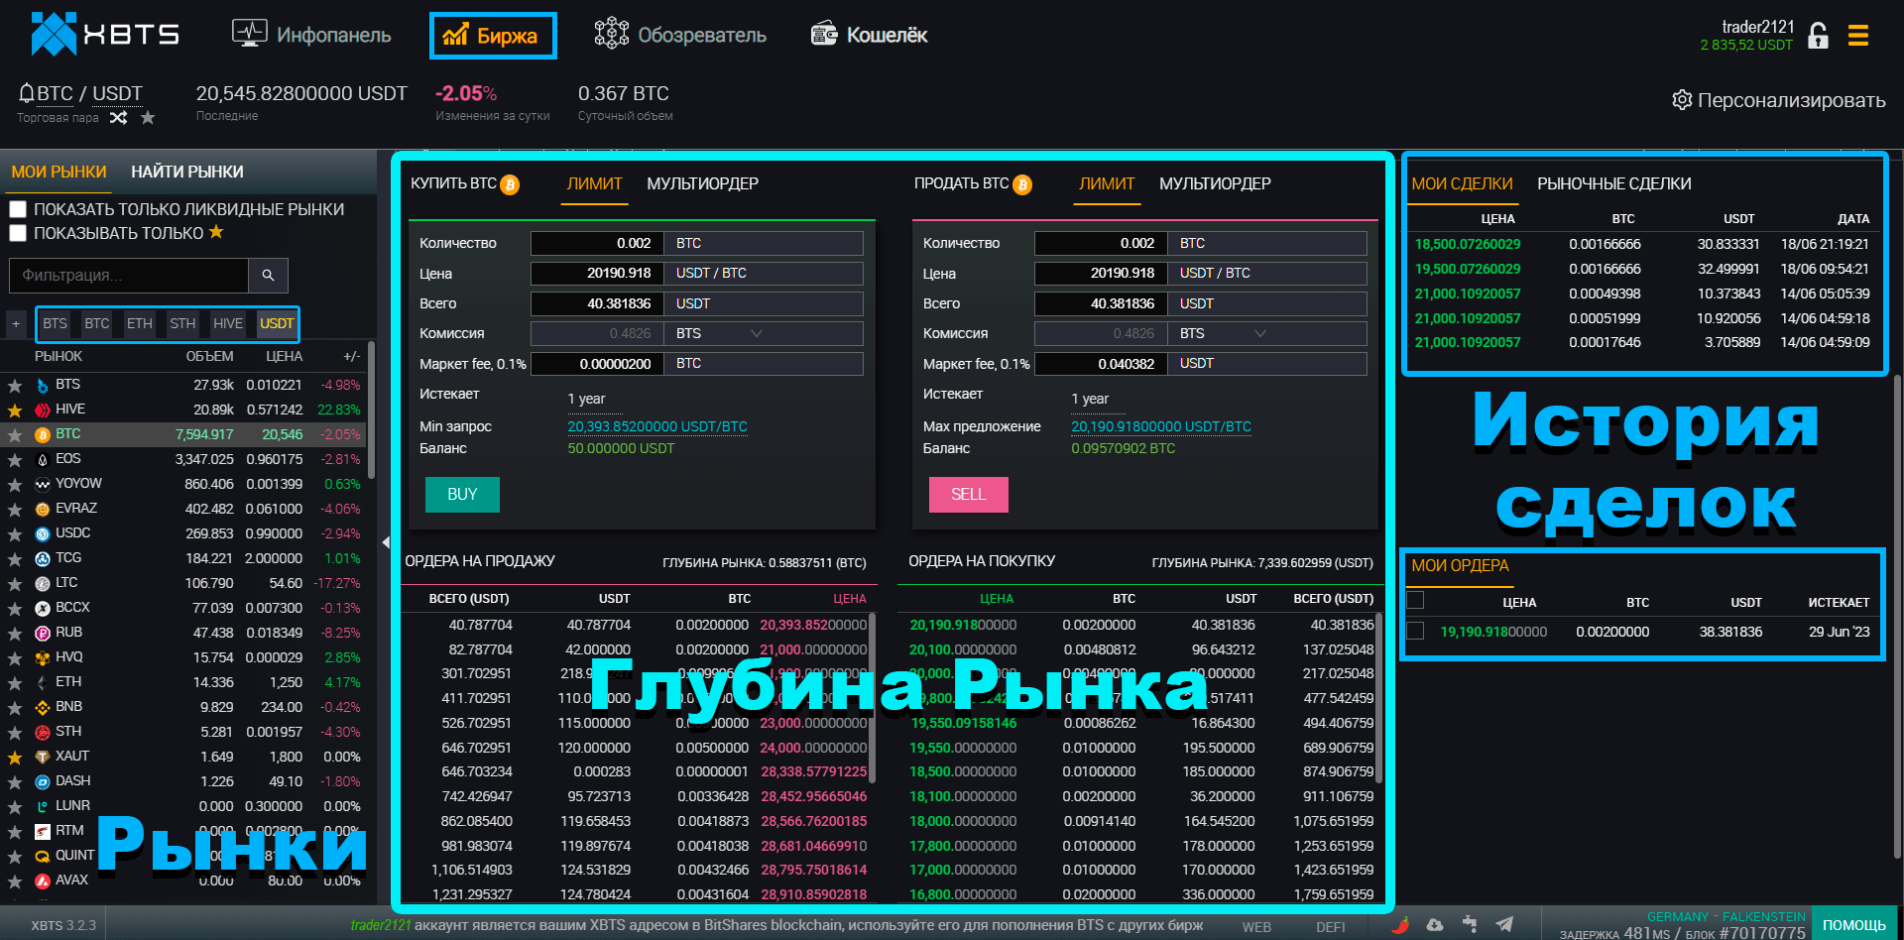Switch to the НАЙТИ РЫНКИ tab
This screenshot has height=940, width=1904.
(187, 172)
